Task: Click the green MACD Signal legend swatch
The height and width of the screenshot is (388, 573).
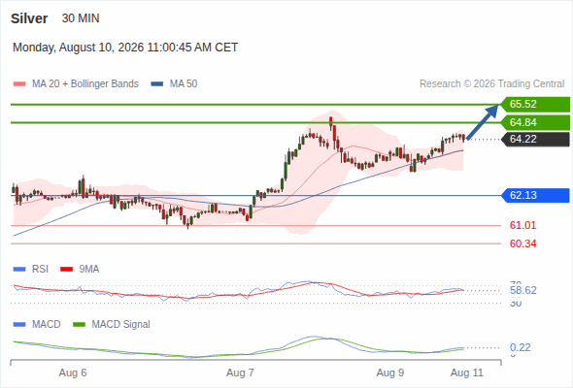Action: [x=79, y=324]
